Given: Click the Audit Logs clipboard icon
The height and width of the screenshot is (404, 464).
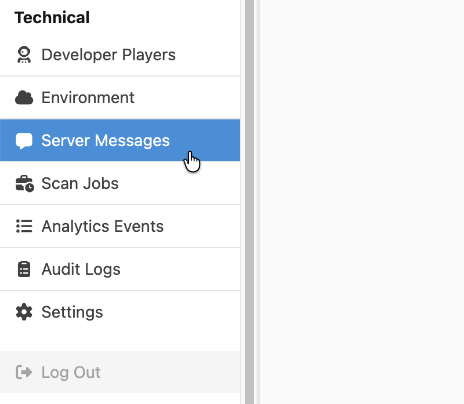Looking at the screenshot, I should click(24, 269).
